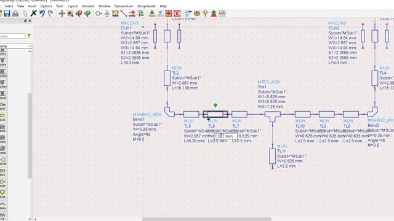Pop out of hierarchy with up arrow icon
Viewport: 394px width, 221px height.
(160, 14)
